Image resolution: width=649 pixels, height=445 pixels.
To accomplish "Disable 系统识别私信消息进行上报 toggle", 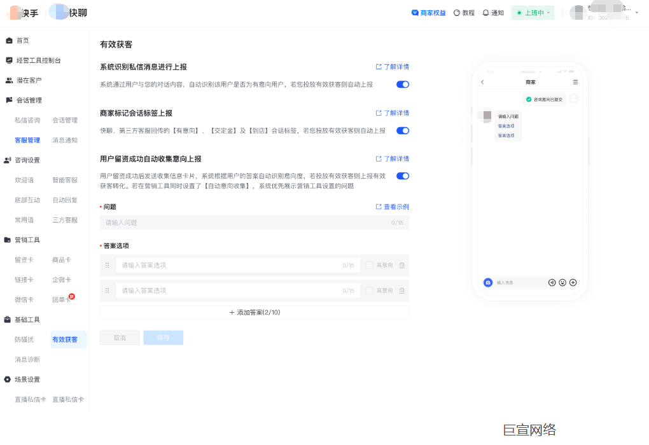I will (402, 84).
